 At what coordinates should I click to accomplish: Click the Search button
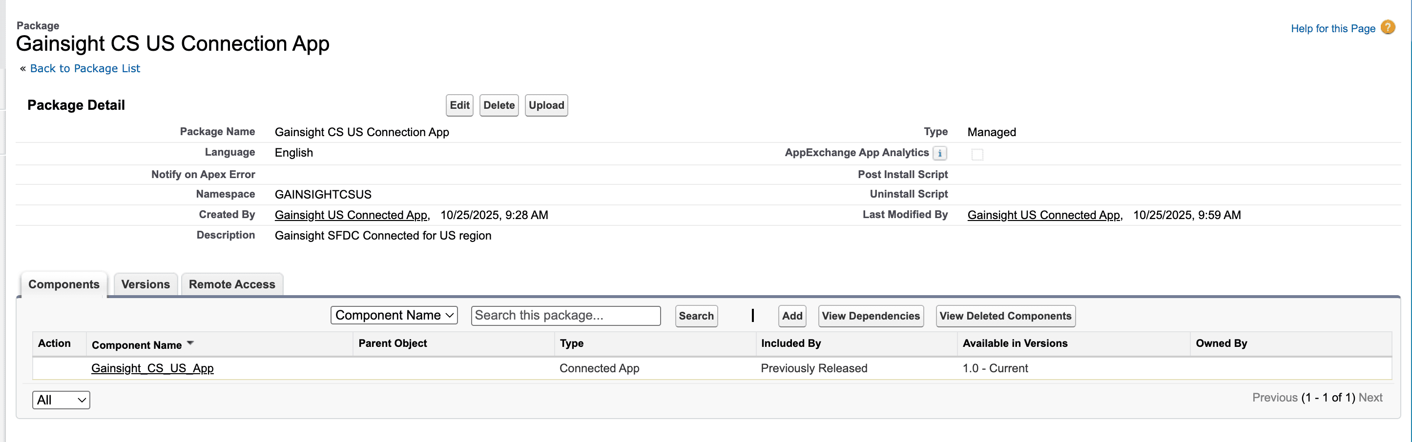[696, 316]
